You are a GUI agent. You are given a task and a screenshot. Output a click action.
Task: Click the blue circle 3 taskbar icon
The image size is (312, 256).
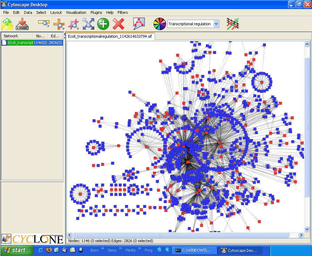coord(159,250)
